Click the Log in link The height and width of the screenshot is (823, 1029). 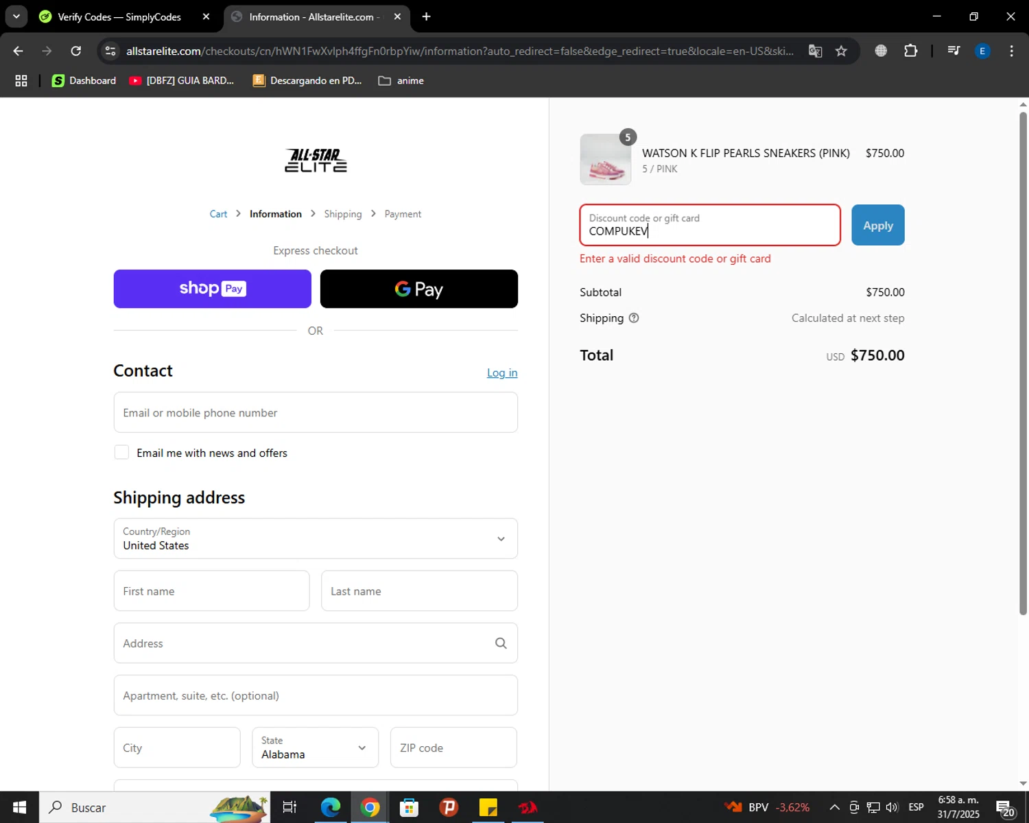pos(502,372)
